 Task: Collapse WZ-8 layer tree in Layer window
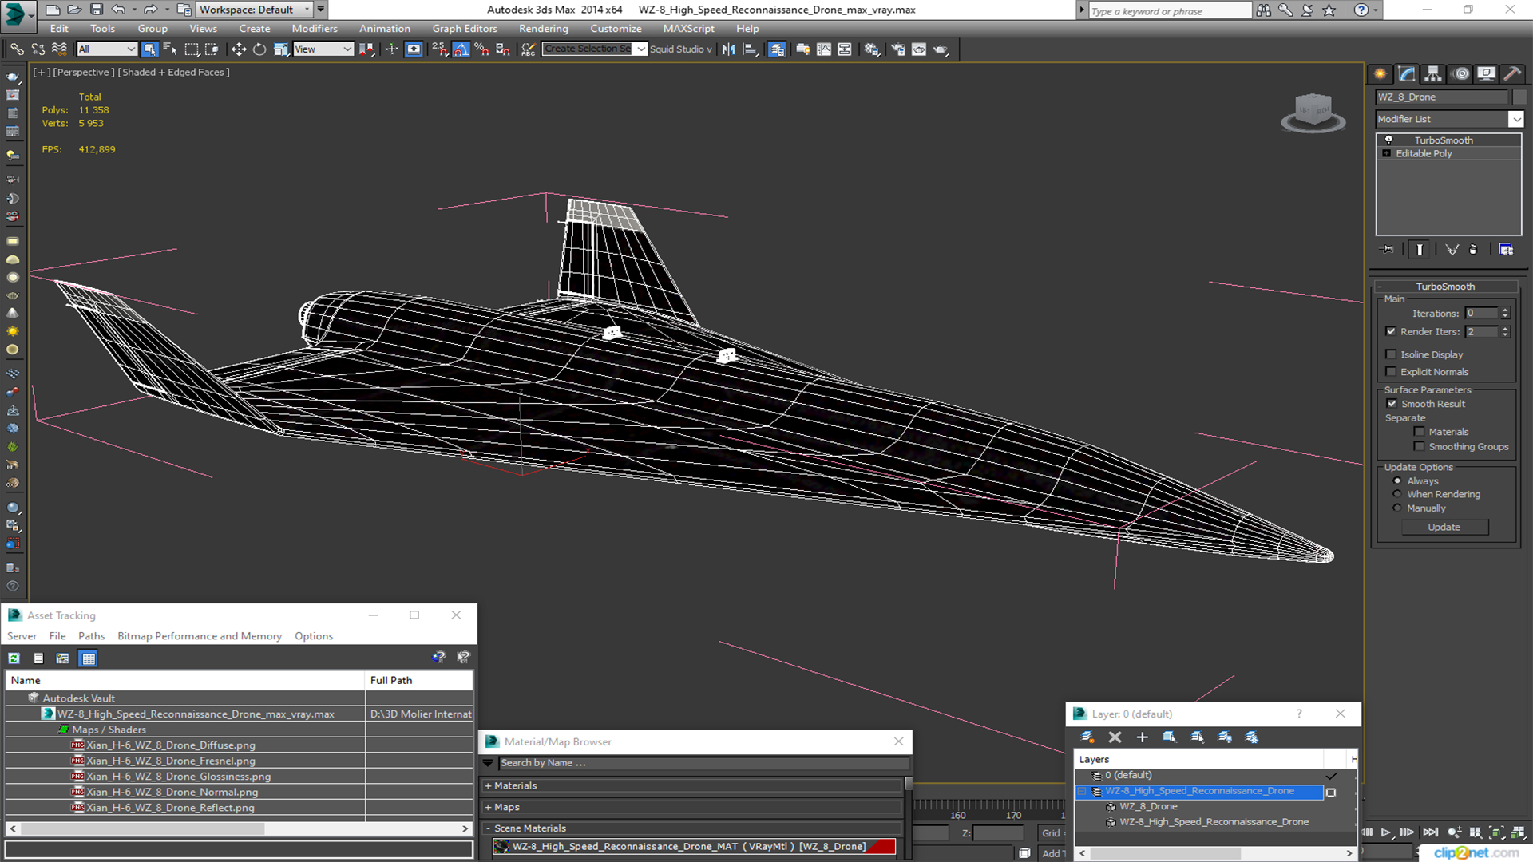(1083, 791)
